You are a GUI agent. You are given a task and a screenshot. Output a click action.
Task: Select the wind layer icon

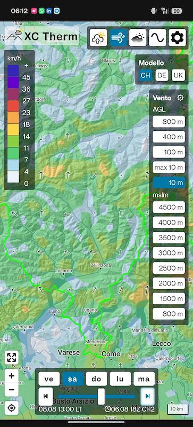click(x=119, y=38)
